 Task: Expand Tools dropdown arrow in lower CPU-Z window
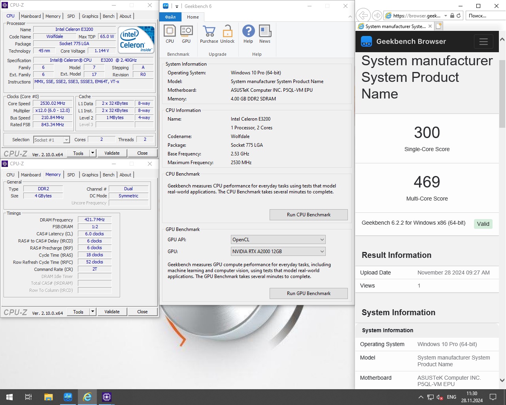tap(93, 312)
